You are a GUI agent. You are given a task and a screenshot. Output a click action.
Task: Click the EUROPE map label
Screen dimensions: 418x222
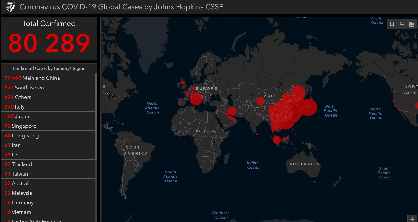(207, 89)
